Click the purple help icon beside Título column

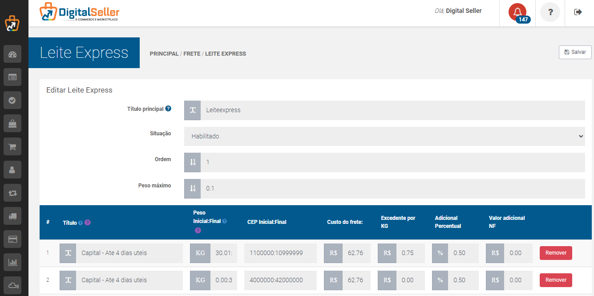88,223
